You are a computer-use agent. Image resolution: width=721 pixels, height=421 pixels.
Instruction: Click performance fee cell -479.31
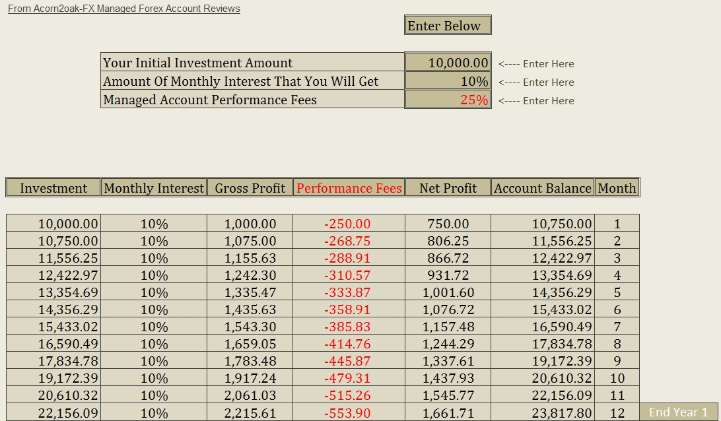point(349,378)
